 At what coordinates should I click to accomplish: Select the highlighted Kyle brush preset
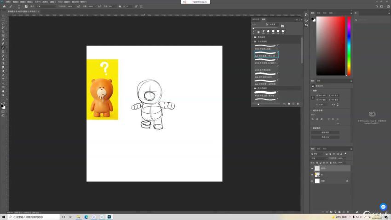(x=266, y=54)
